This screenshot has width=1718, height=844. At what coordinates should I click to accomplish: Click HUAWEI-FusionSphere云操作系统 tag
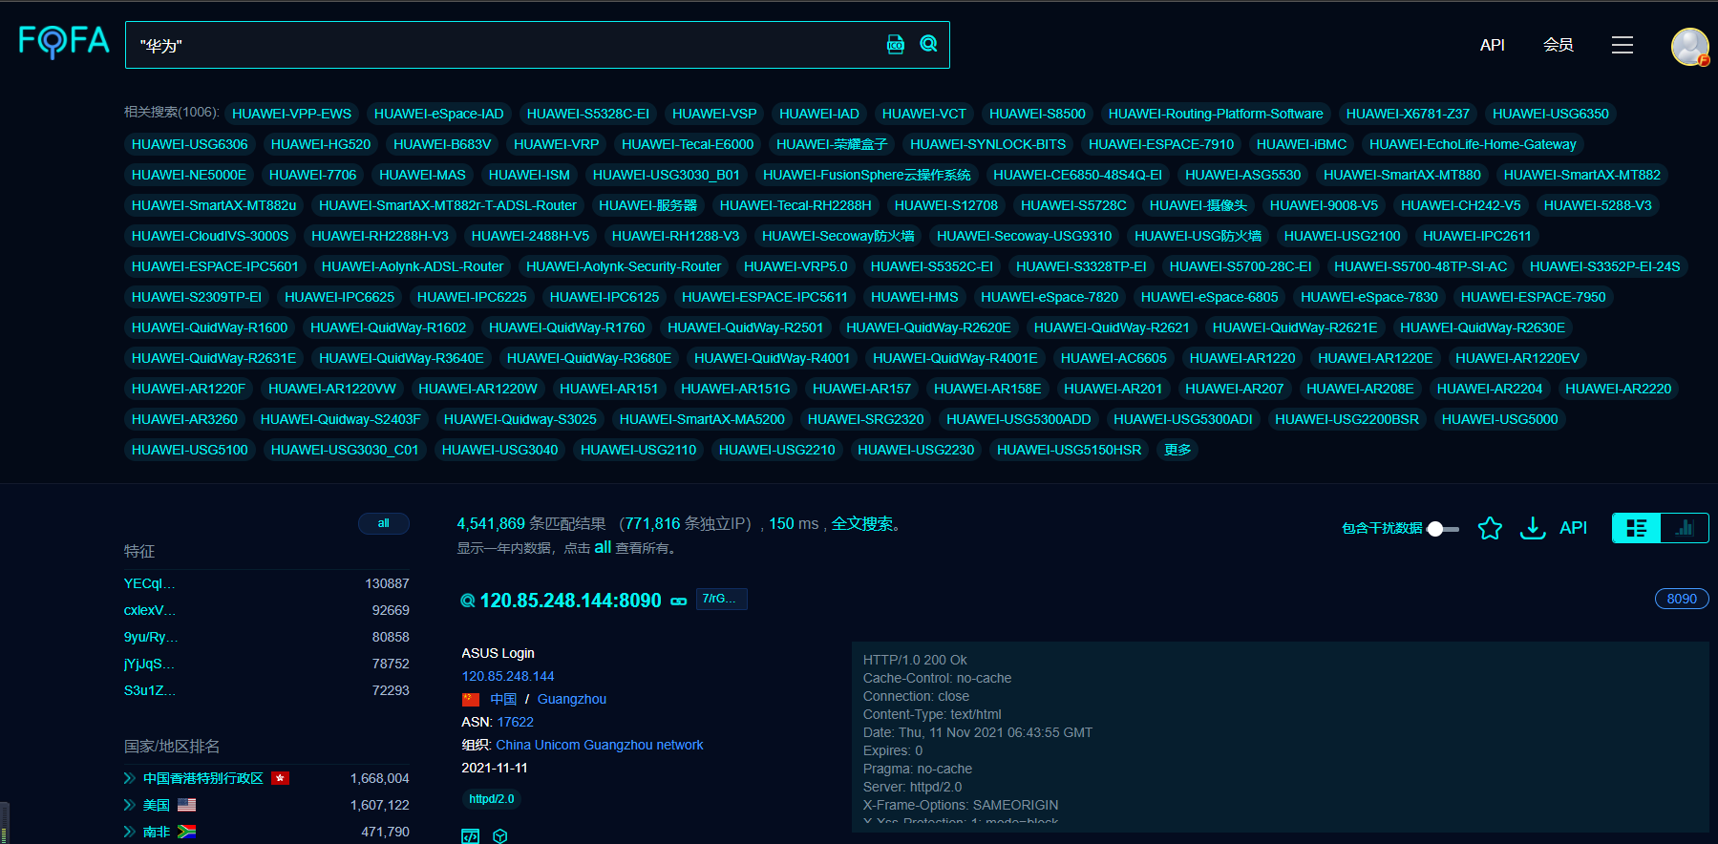[866, 175]
